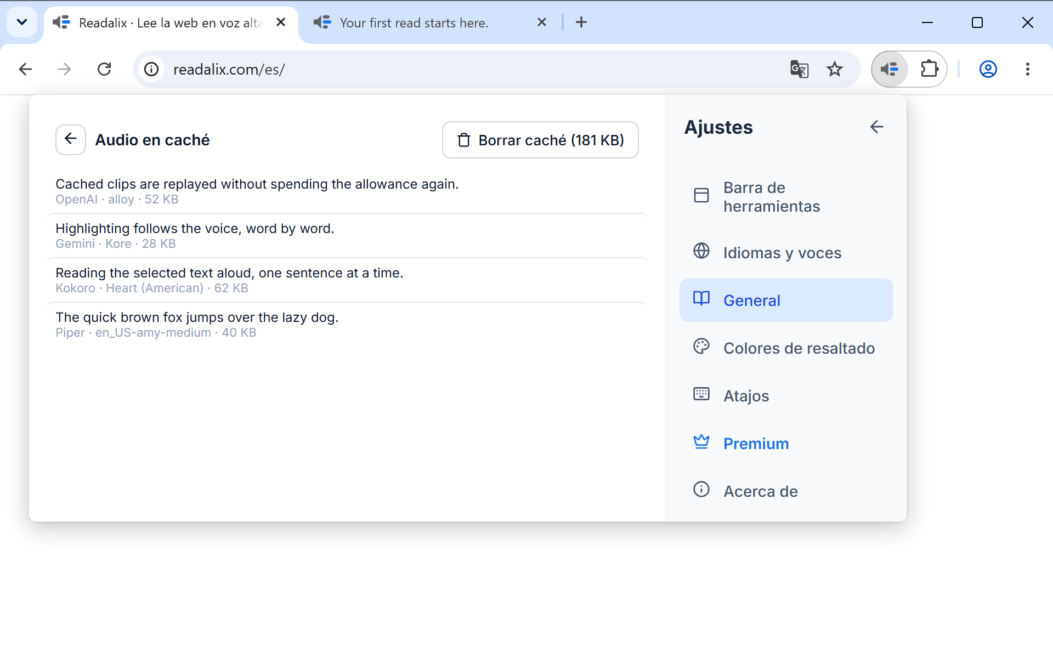Go forward in browser history
This screenshot has width=1053, height=658.
[x=65, y=69]
